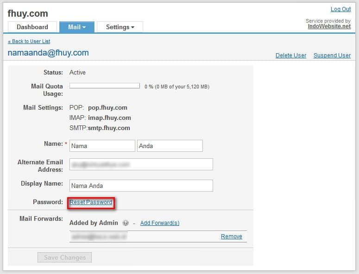Click the fhuy.com domain title
The height and width of the screenshot is (274, 359).
pyautogui.click(x=28, y=13)
